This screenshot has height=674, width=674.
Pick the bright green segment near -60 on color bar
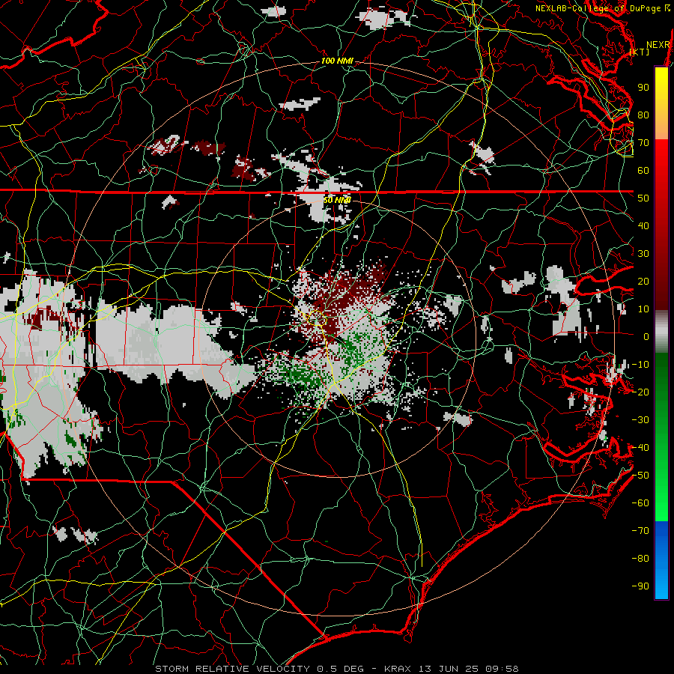pyautogui.click(x=661, y=503)
